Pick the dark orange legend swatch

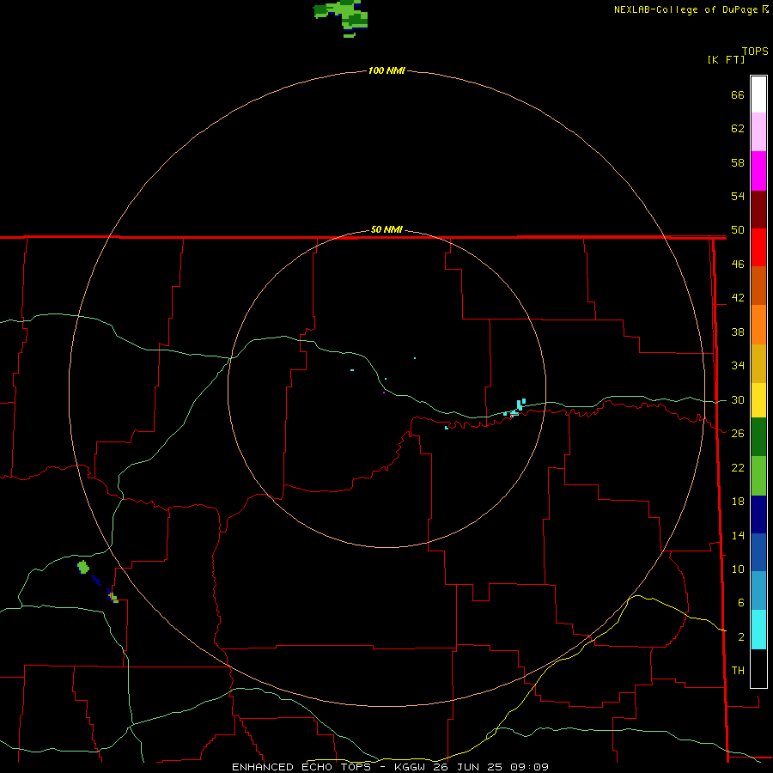pos(758,285)
